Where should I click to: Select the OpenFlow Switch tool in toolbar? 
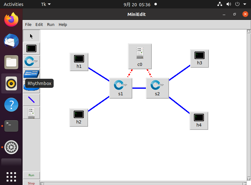pos(31,61)
